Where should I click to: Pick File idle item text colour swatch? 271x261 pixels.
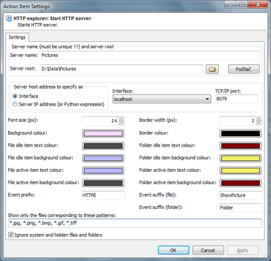[103, 146]
